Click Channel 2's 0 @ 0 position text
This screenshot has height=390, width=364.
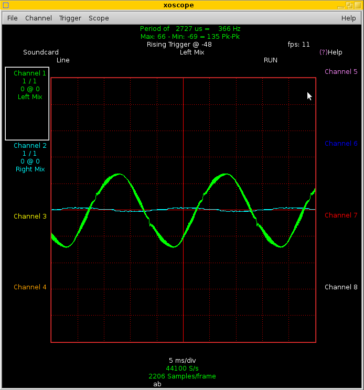tap(30, 161)
